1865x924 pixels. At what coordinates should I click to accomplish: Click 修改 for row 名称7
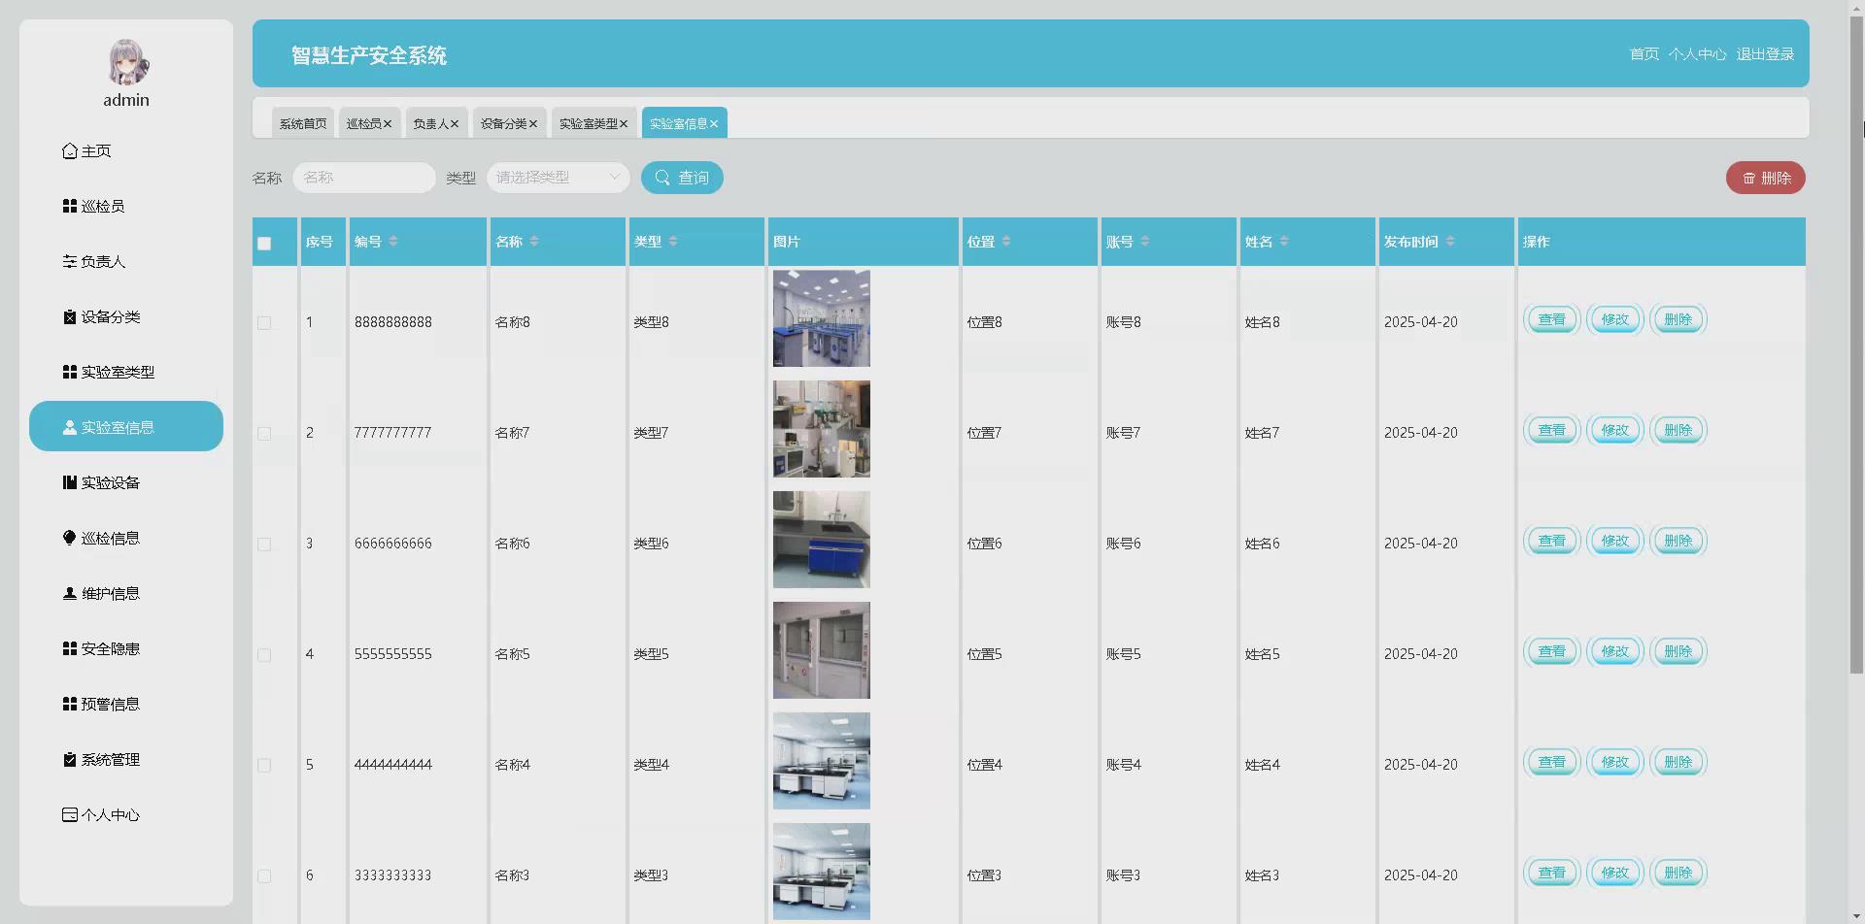1615,430
